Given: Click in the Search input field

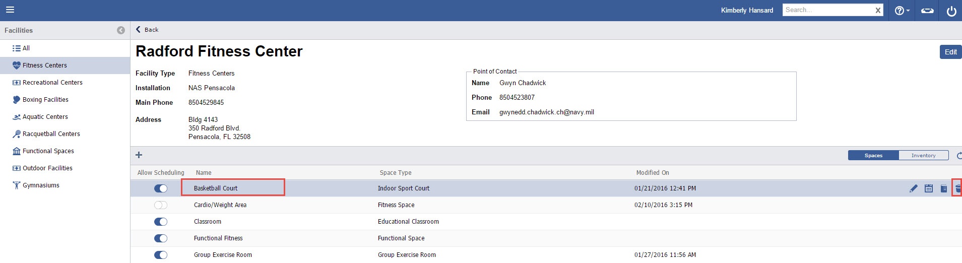Looking at the screenshot, I should [826, 10].
